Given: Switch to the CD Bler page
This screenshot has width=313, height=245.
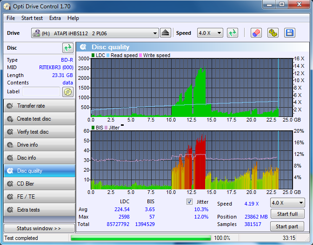Looking at the screenshot, I should coord(40,184).
